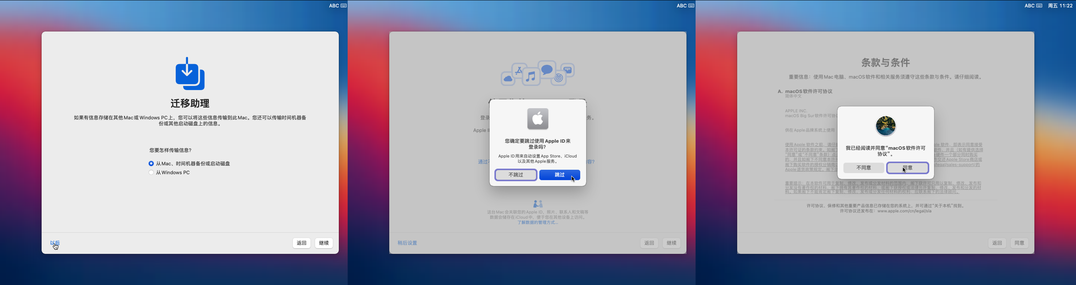
Task: Click keyboard icon above Apple ID window
Action: click(691, 5)
